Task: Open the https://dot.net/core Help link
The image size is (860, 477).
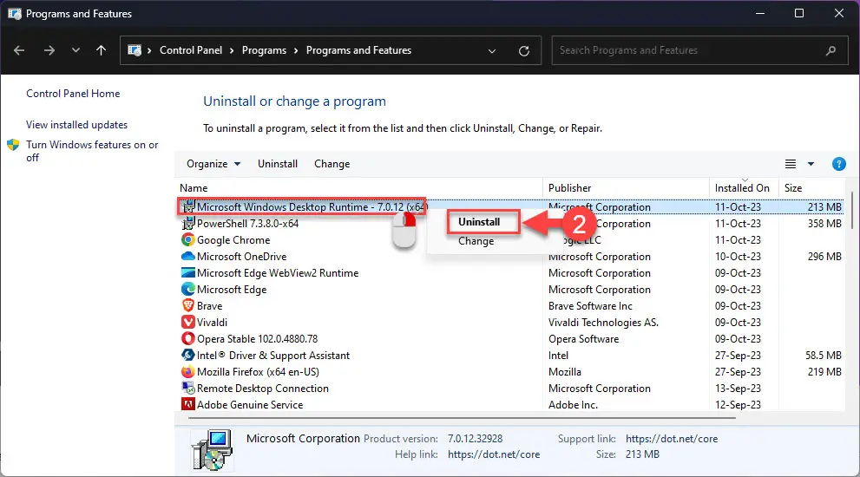Action: pyautogui.click(x=494, y=454)
